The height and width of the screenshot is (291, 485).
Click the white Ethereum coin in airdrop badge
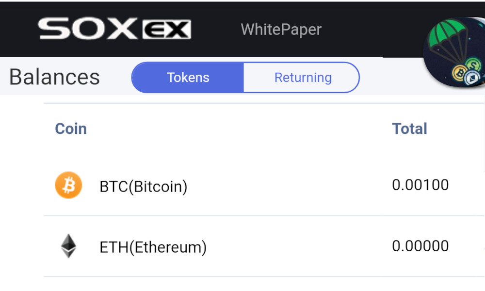[x=470, y=79]
